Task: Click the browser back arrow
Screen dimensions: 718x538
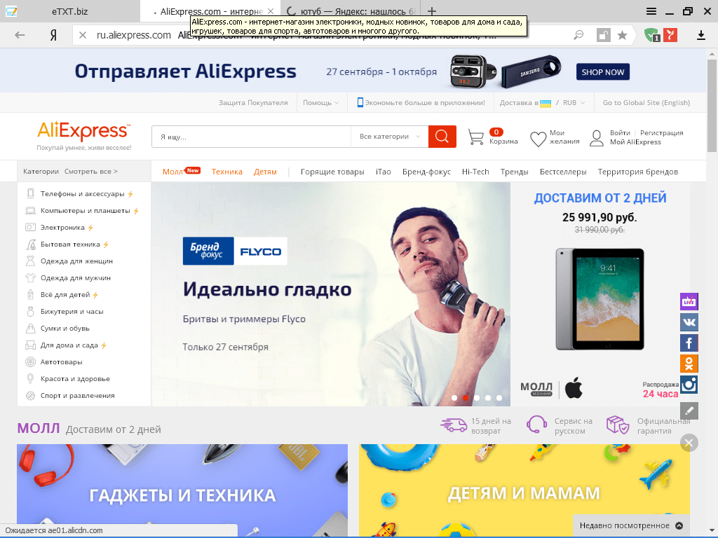Action: (20, 35)
